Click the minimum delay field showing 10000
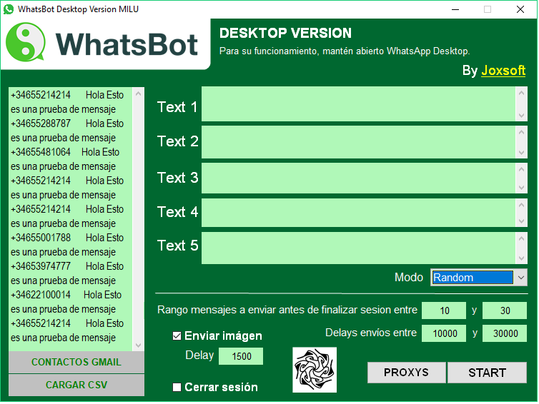 pyautogui.click(x=444, y=333)
